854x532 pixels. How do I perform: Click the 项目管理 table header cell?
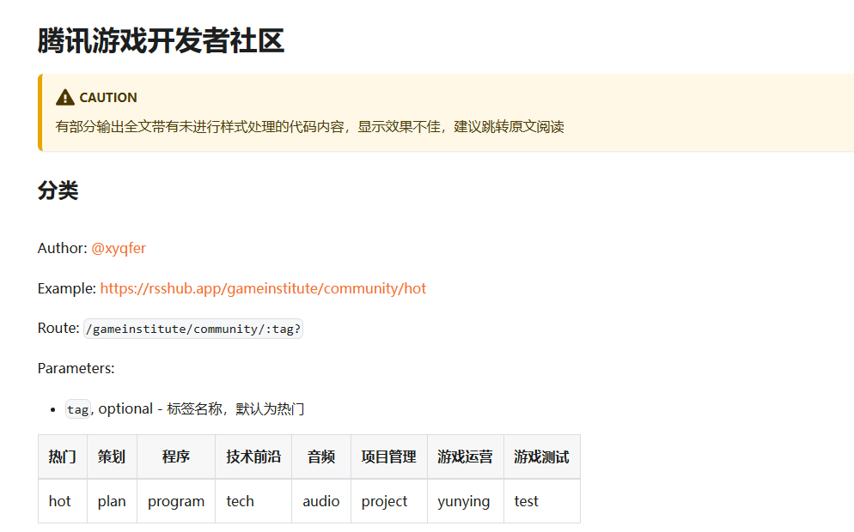[x=389, y=457]
